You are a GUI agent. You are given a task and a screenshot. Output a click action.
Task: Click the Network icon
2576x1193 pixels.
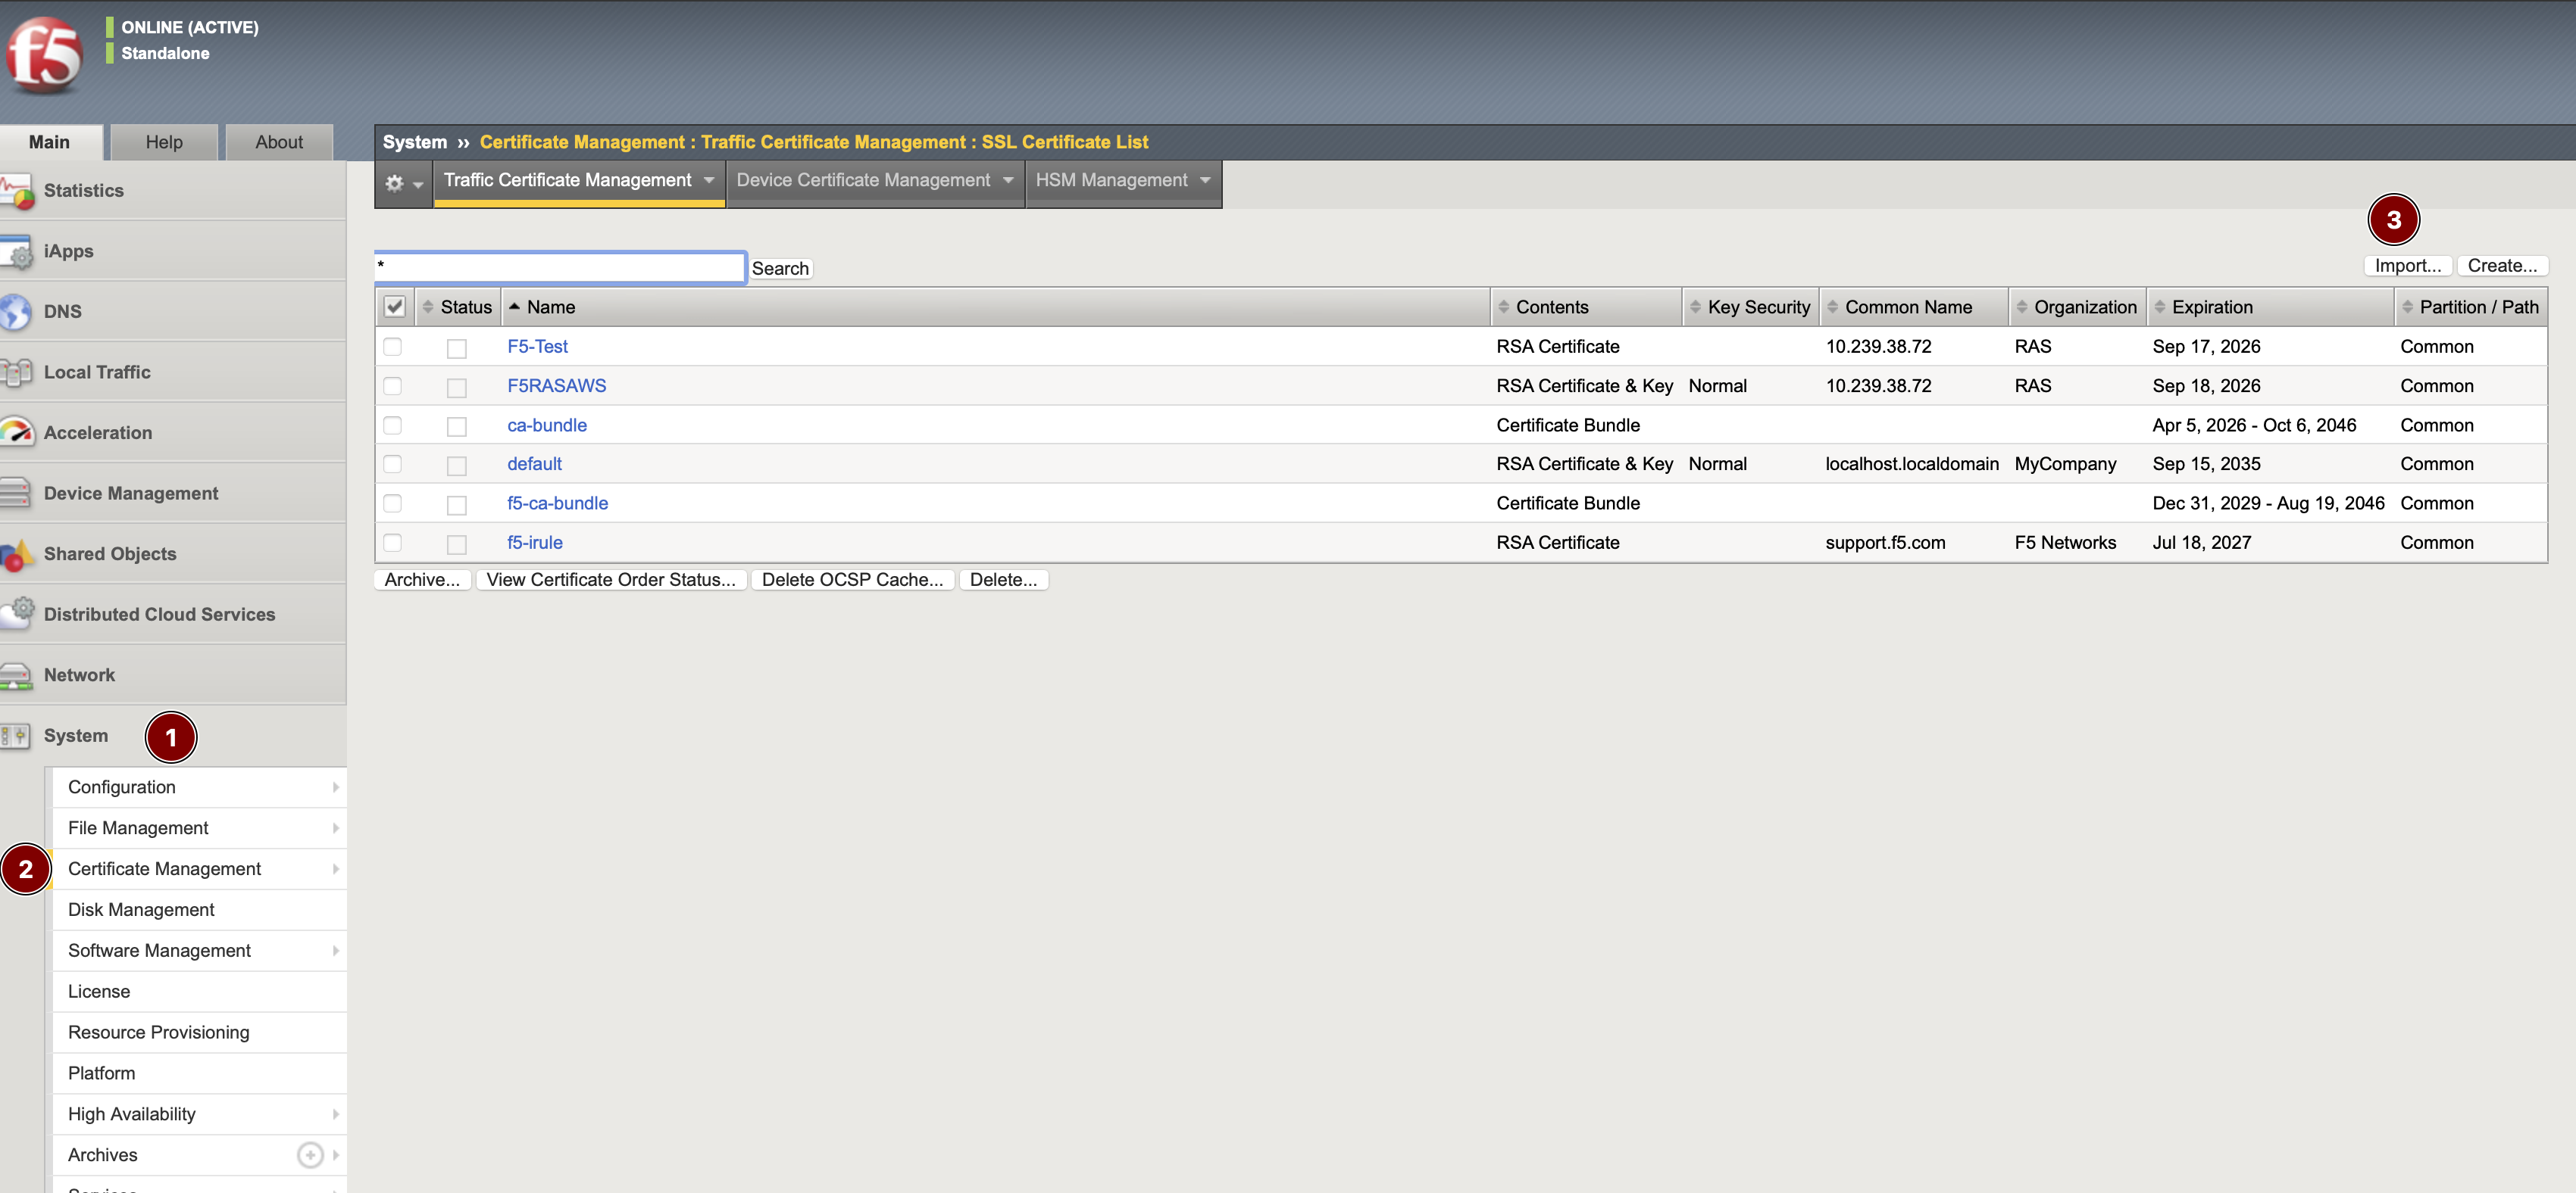[x=16, y=675]
